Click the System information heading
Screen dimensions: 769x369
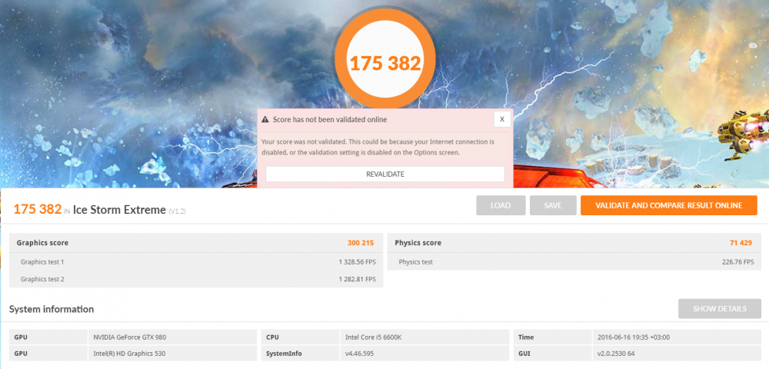tap(52, 309)
